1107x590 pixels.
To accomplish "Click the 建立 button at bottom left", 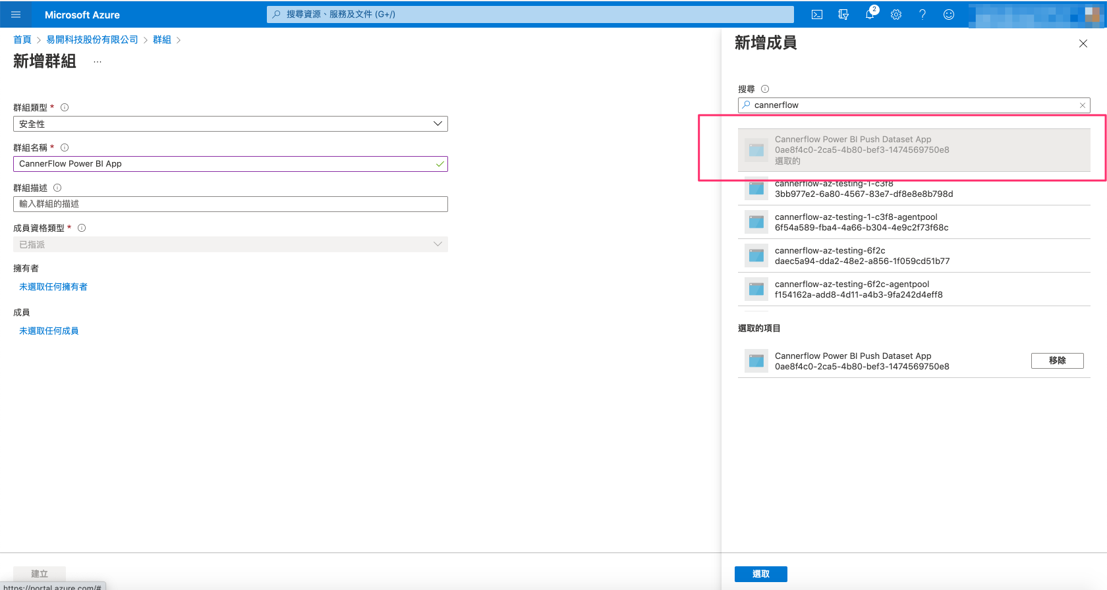I will pyautogui.click(x=40, y=574).
